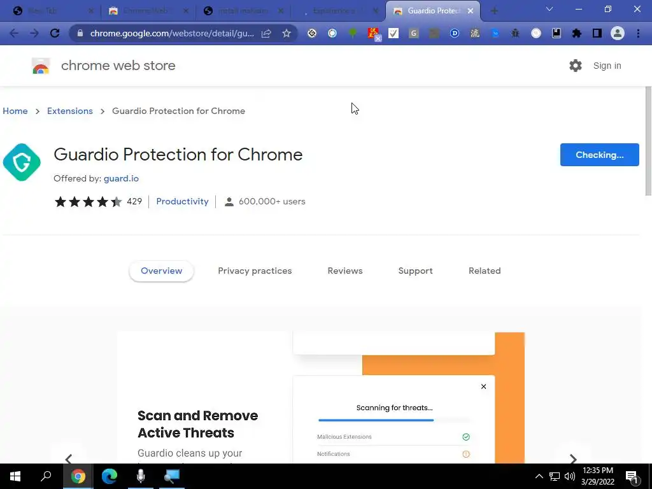Select the Related tab
Viewport: 652px width, 489px height.
[x=485, y=271]
